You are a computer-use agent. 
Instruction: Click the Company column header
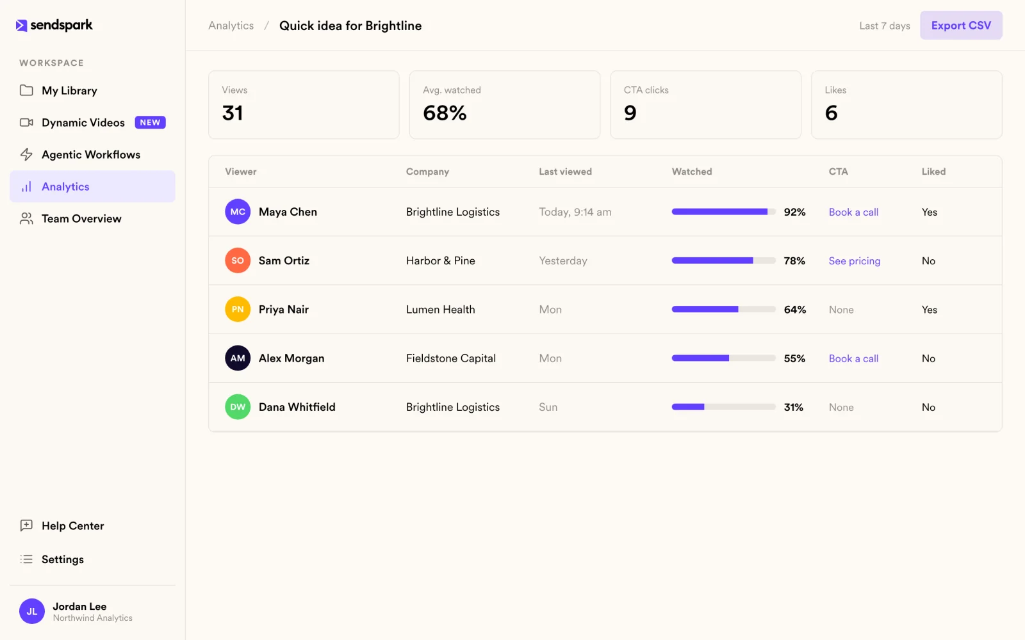(x=427, y=172)
